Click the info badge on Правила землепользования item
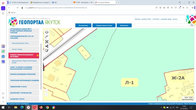 (38, 56)
